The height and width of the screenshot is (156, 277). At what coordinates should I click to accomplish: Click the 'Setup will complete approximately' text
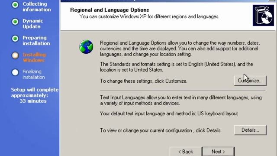35,92
